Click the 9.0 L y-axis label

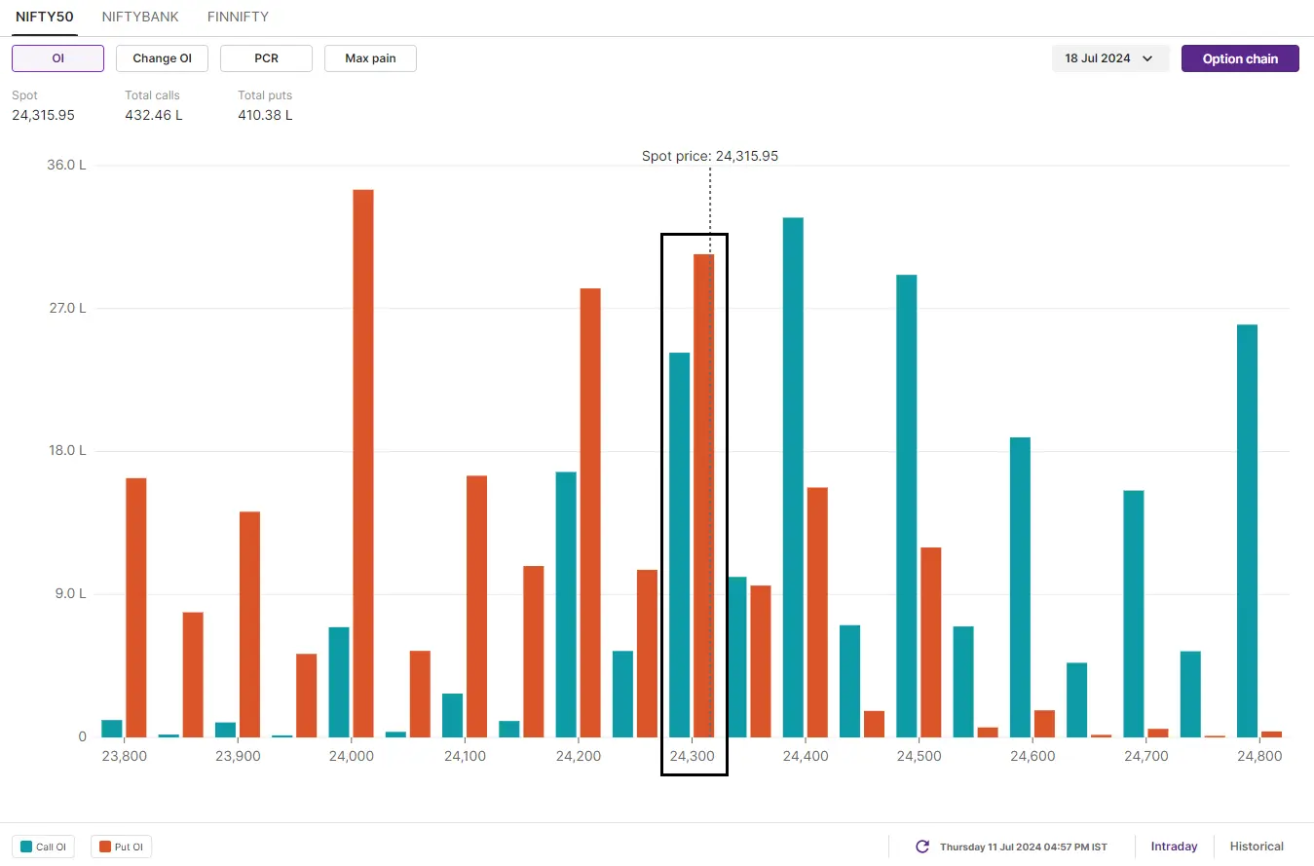pyautogui.click(x=70, y=594)
